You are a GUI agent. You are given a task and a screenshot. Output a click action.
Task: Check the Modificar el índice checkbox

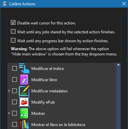[x=15, y=68]
